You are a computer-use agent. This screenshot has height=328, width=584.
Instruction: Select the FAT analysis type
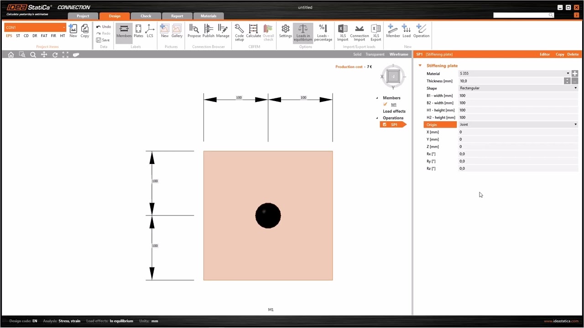44,36
